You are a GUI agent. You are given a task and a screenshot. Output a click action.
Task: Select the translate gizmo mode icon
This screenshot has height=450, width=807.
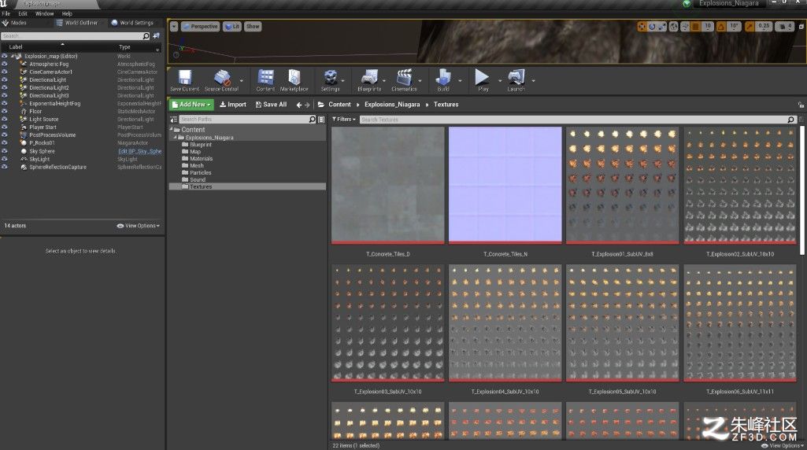[642, 26]
